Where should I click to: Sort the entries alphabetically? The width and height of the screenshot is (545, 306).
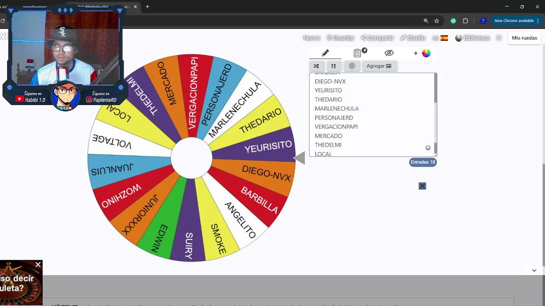click(x=333, y=66)
